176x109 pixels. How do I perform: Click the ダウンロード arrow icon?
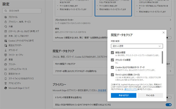pos(5,50)
